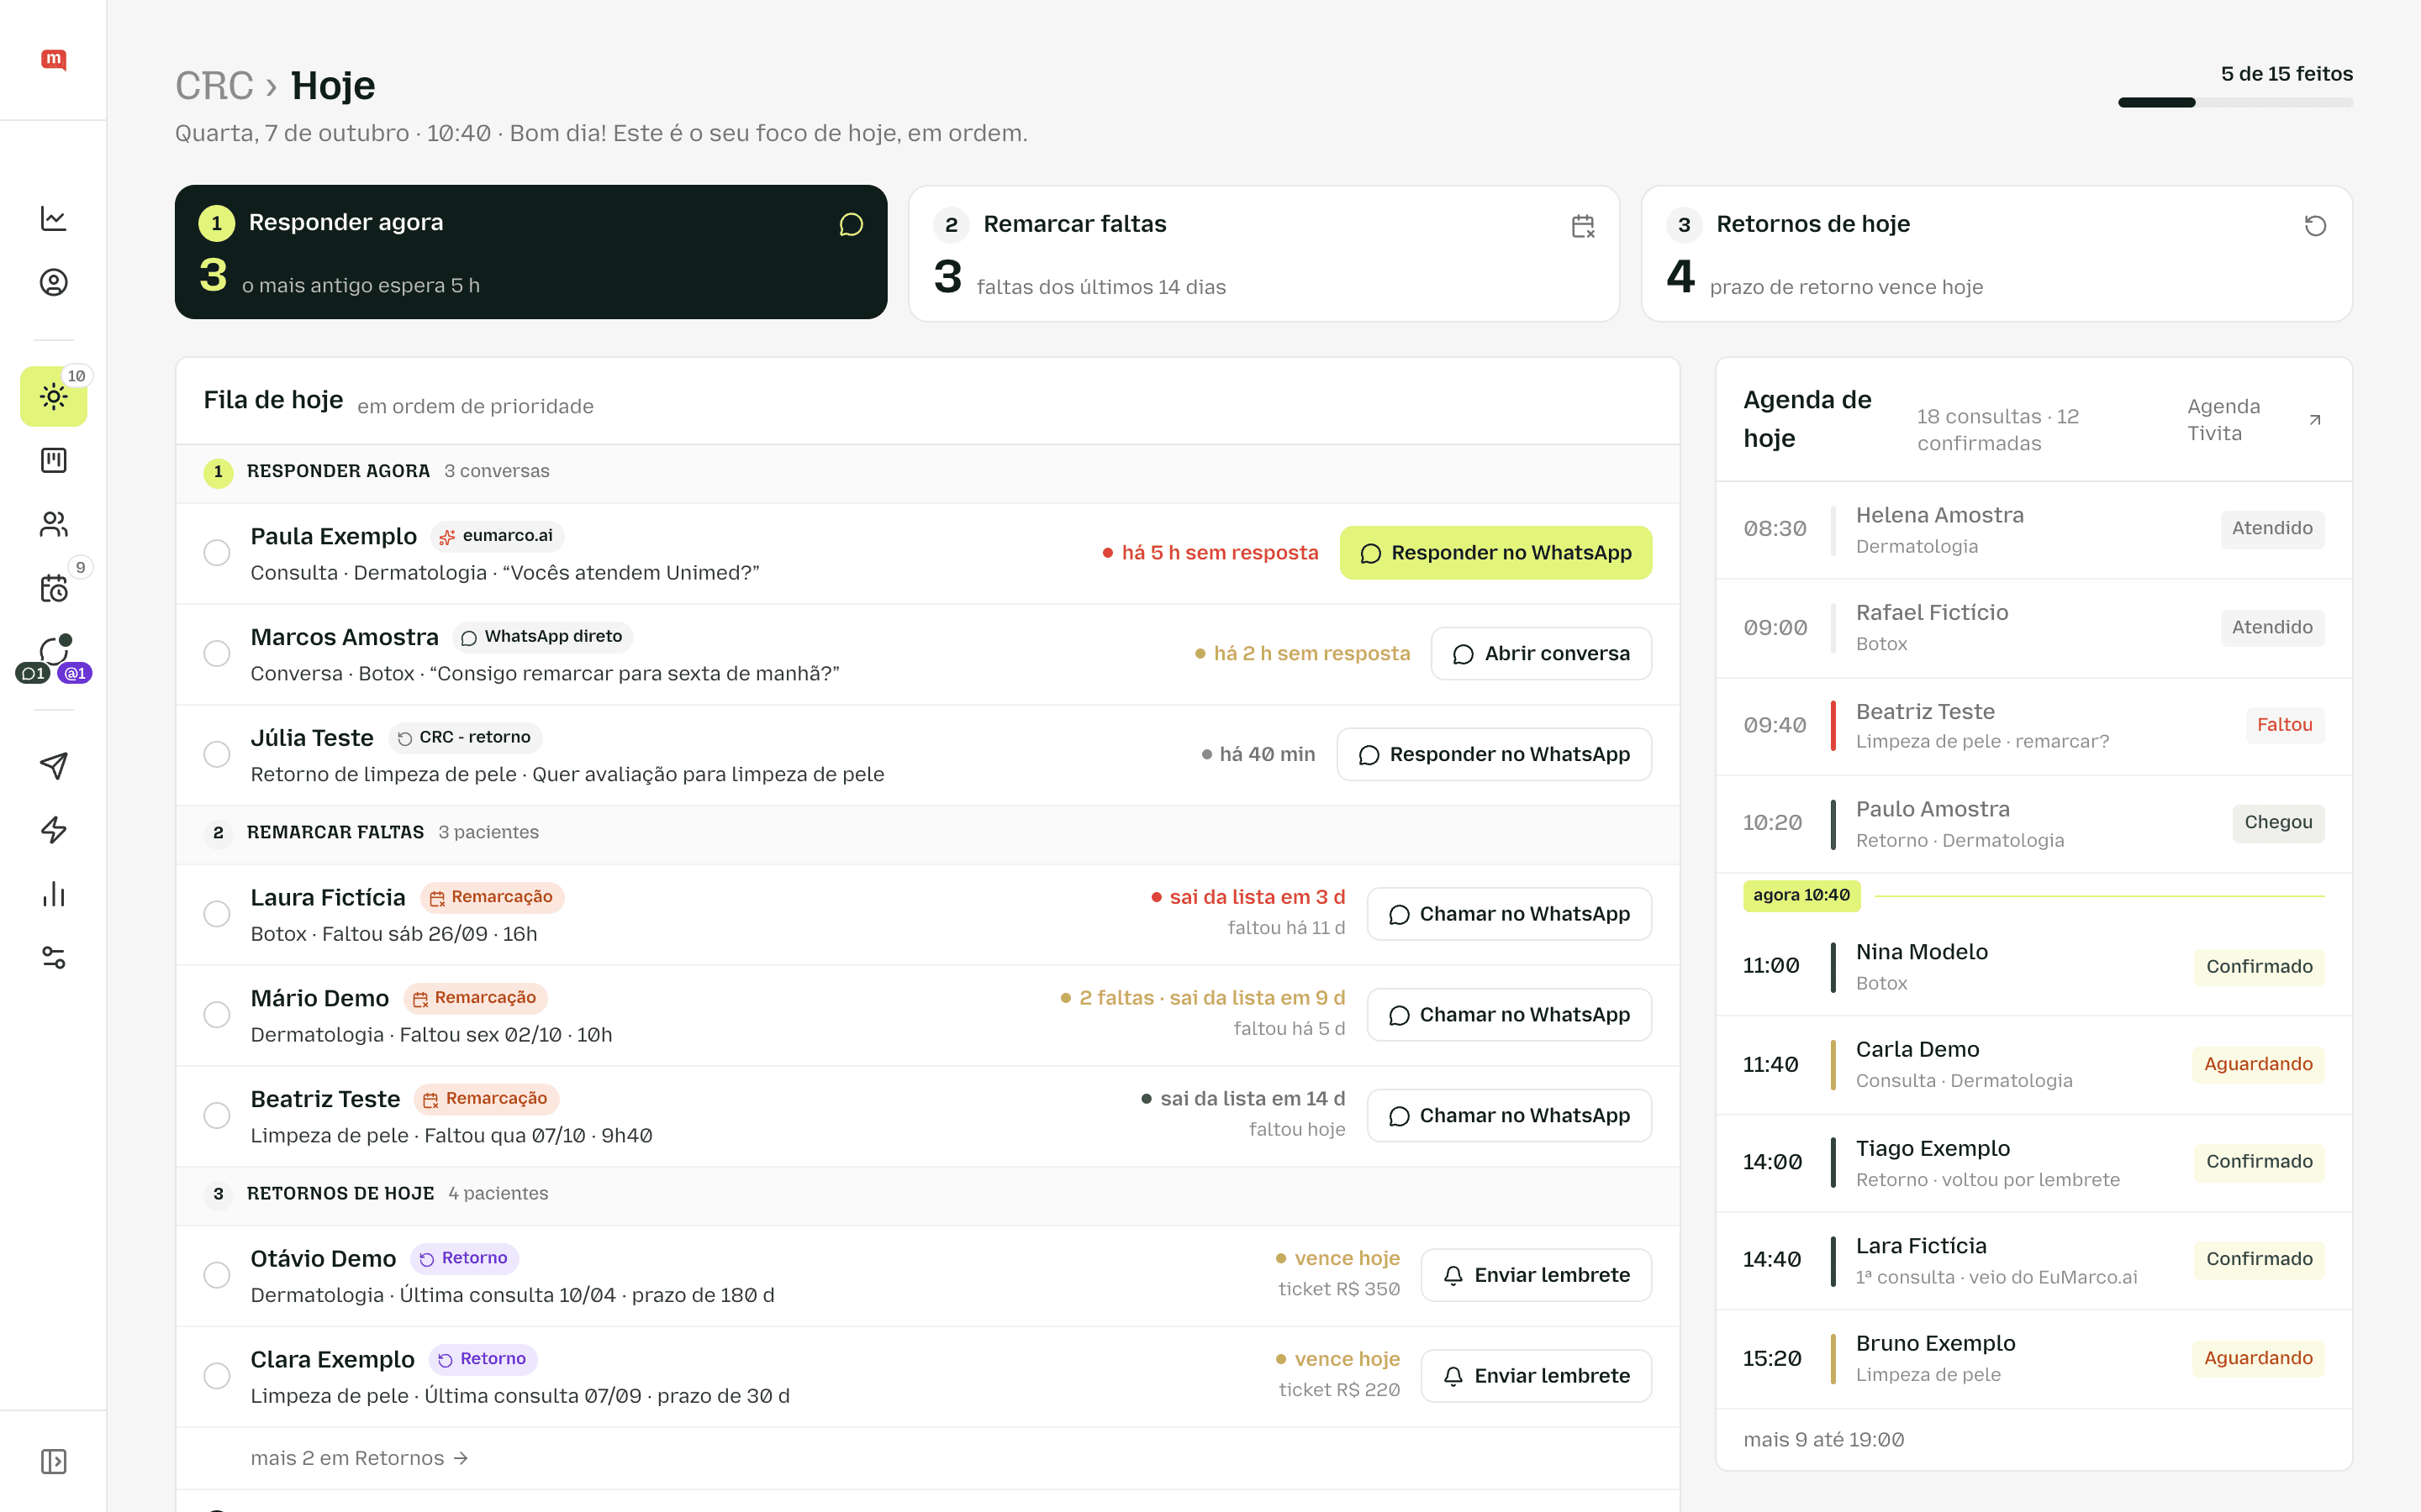Screen dimensions: 2421x1512
Task: Open the paper plane send icon
Action: (53, 766)
